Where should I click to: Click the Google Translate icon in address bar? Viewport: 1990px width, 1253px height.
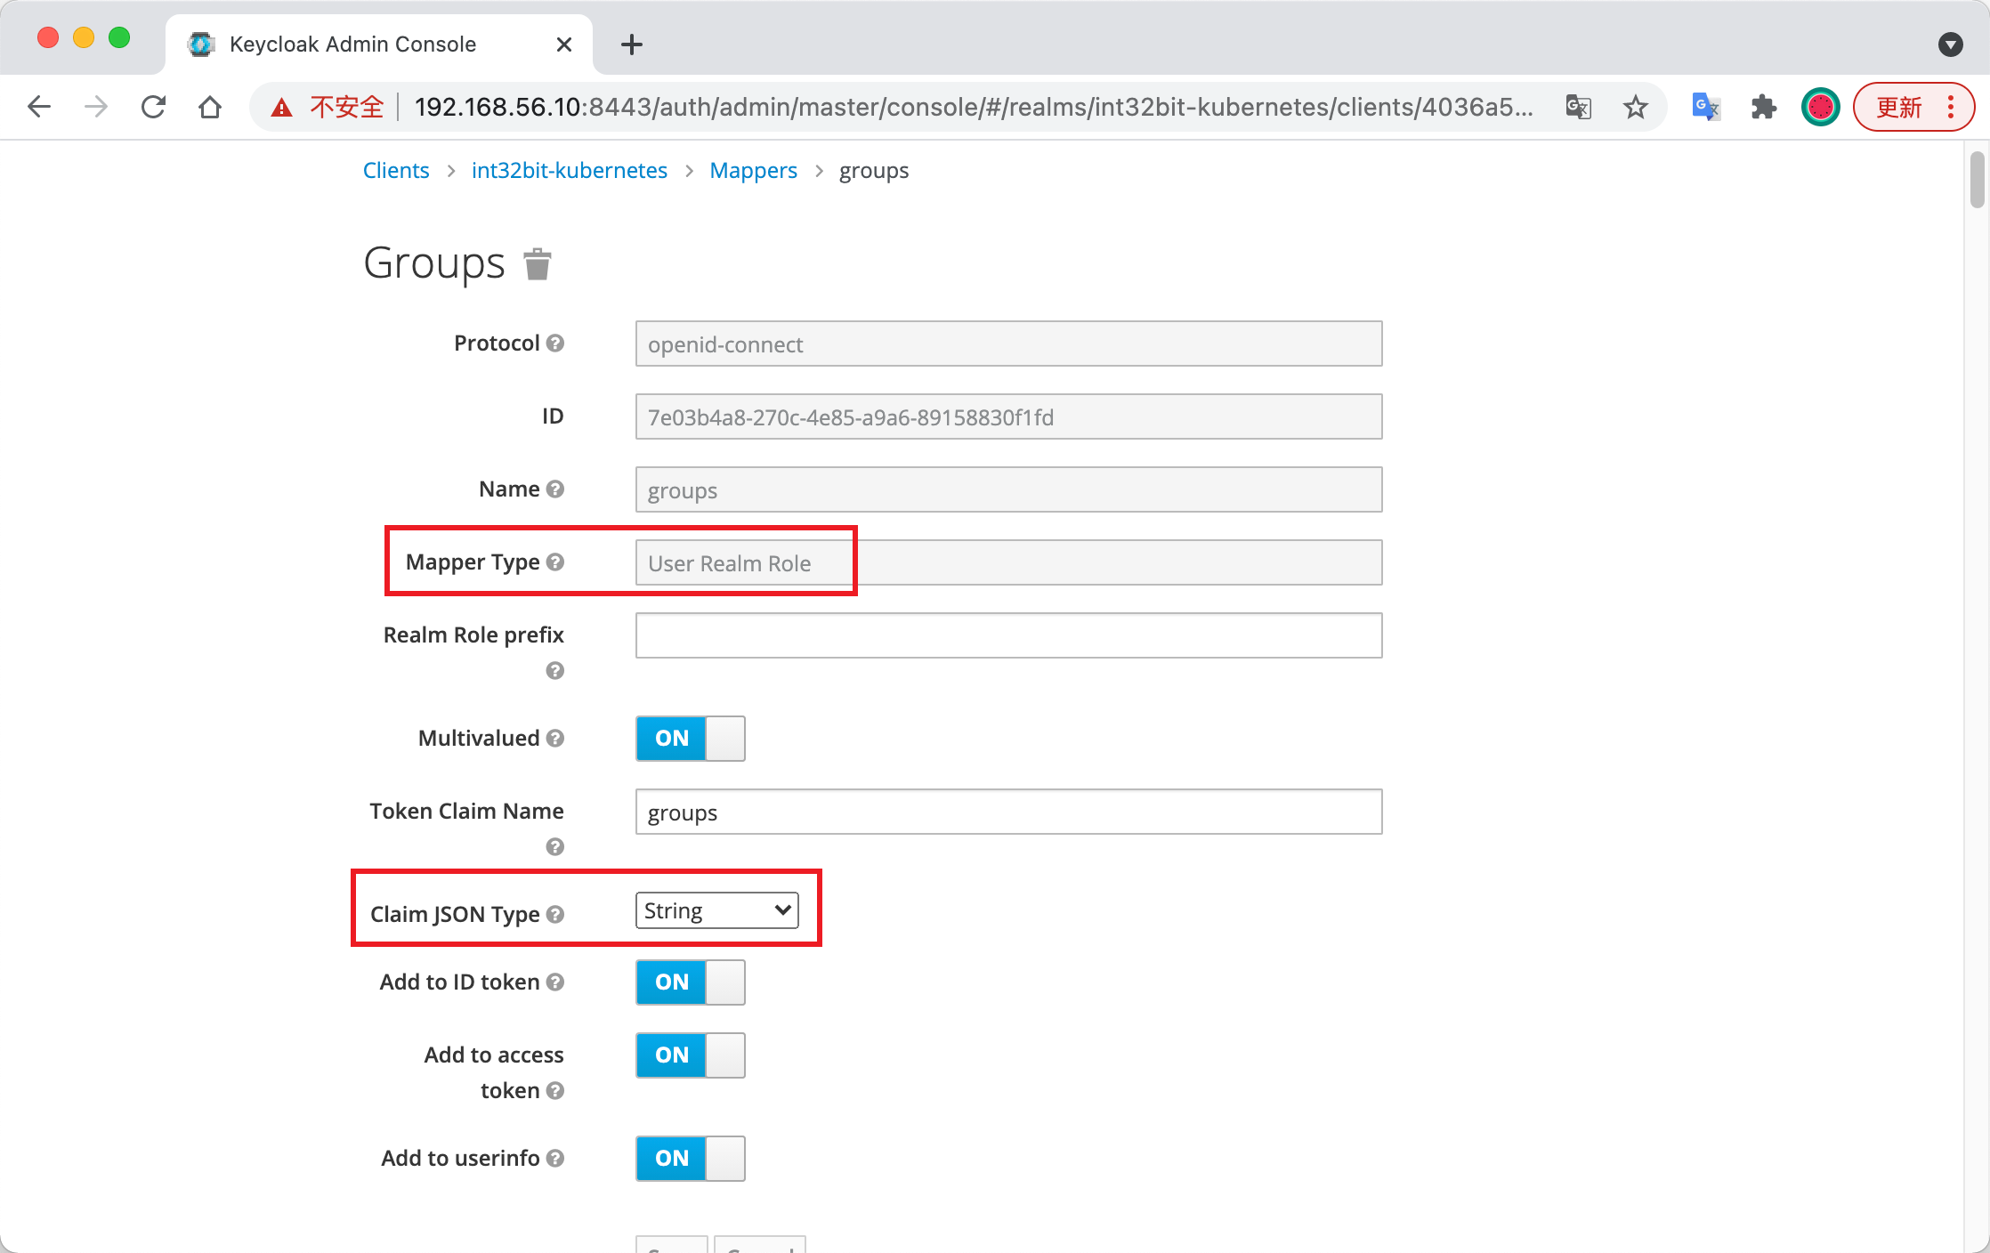pyautogui.click(x=1578, y=108)
